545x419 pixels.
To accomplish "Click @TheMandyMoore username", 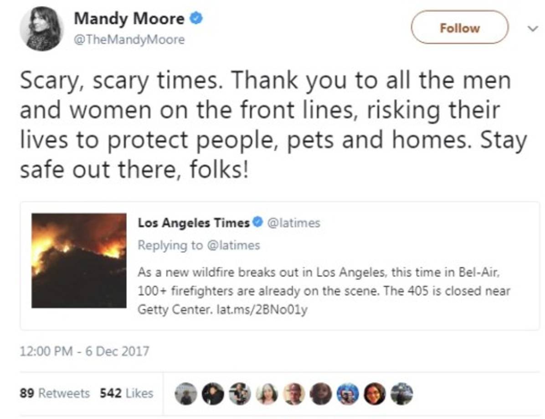I will pos(129,40).
